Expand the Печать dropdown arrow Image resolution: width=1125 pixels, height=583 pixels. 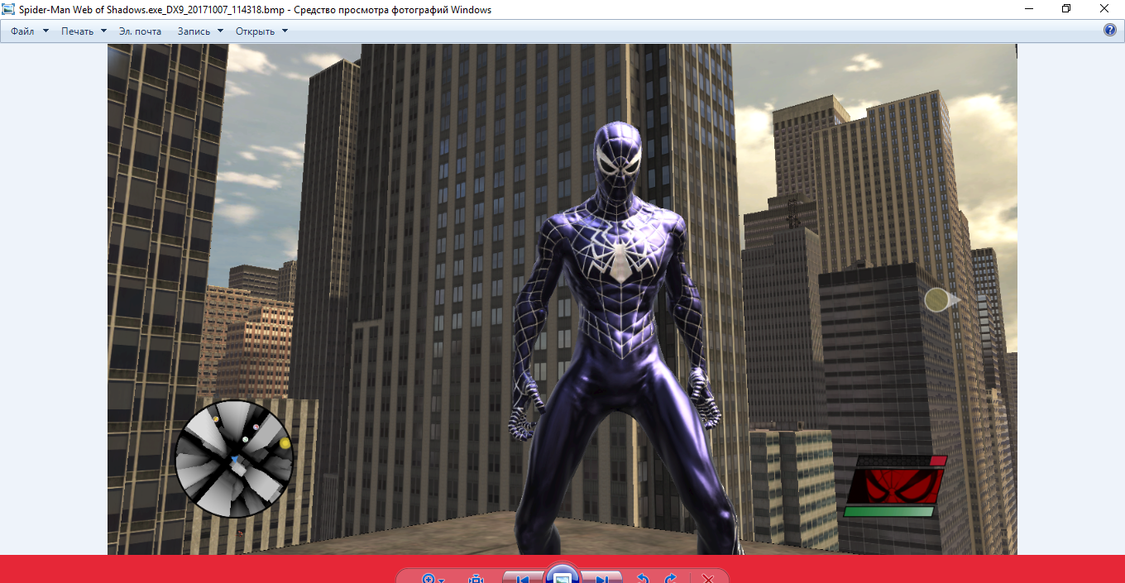[103, 31]
